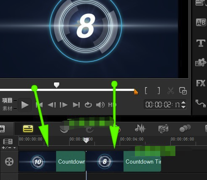Screen dimensions: 207x180
Task: Decrease timecode with the down arrow
Action: click(183, 107)
